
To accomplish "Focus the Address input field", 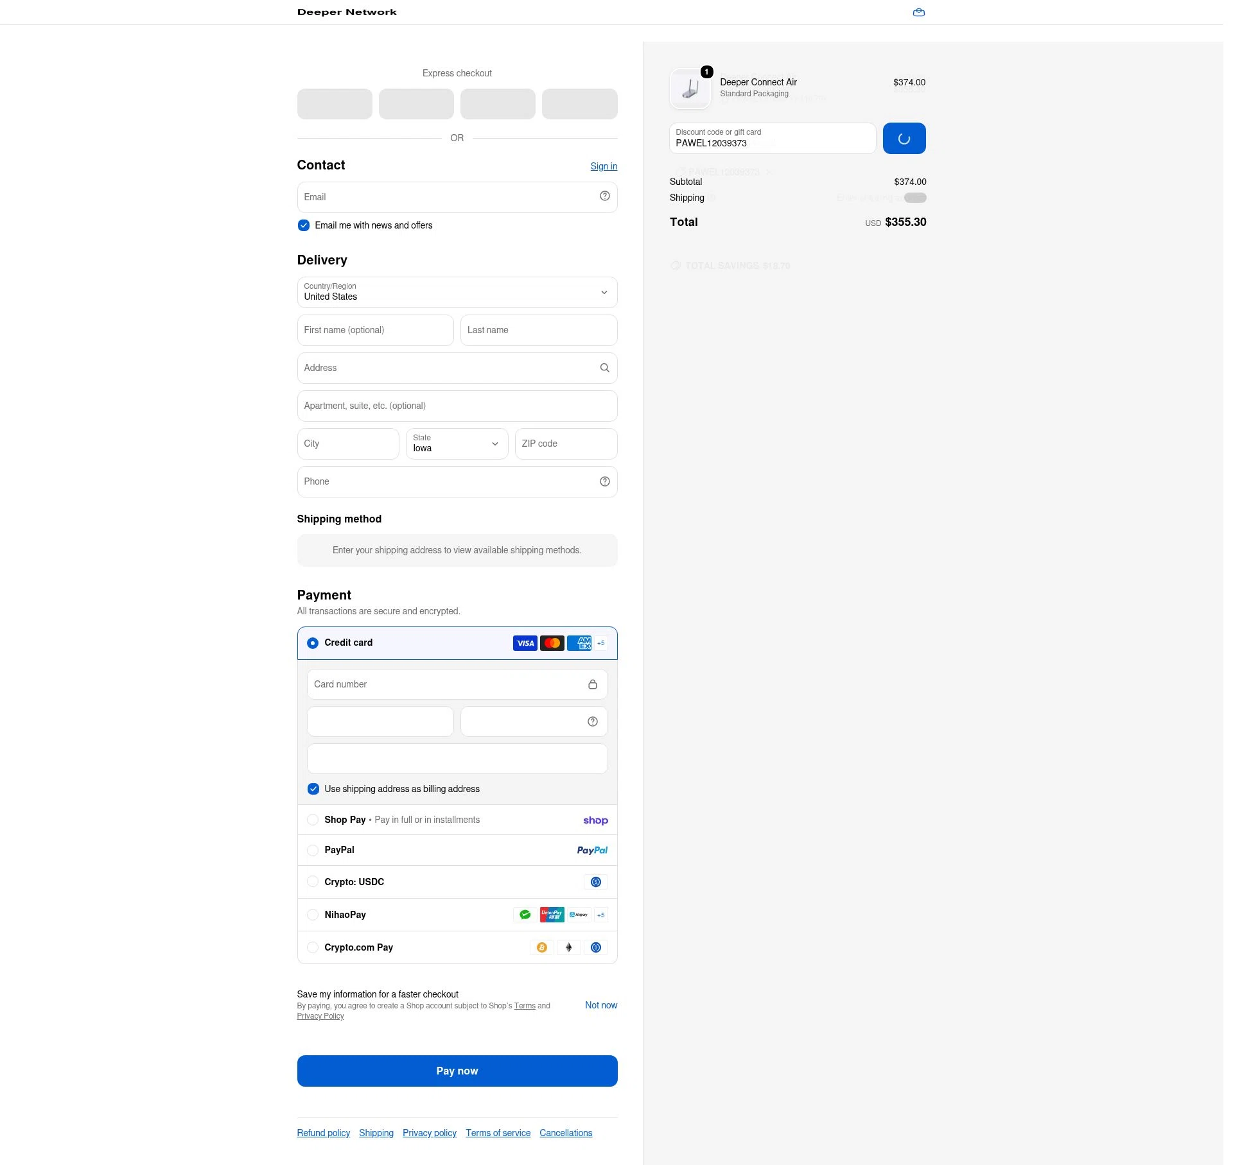I will (457, 368).
